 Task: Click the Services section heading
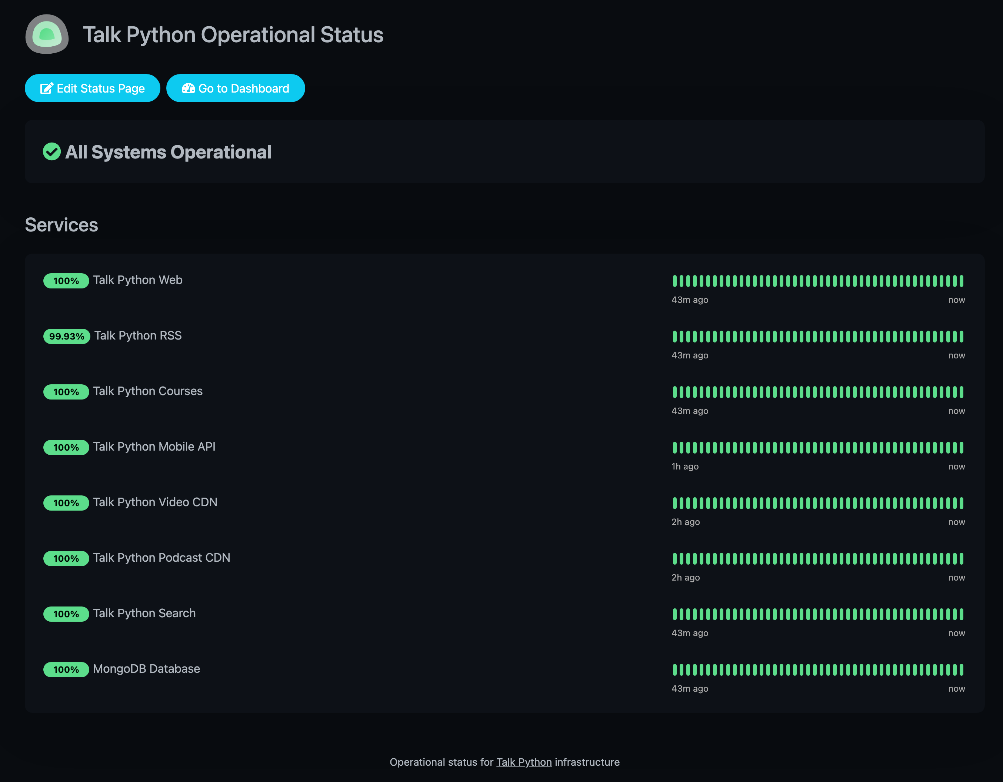(x=61, y=225)
